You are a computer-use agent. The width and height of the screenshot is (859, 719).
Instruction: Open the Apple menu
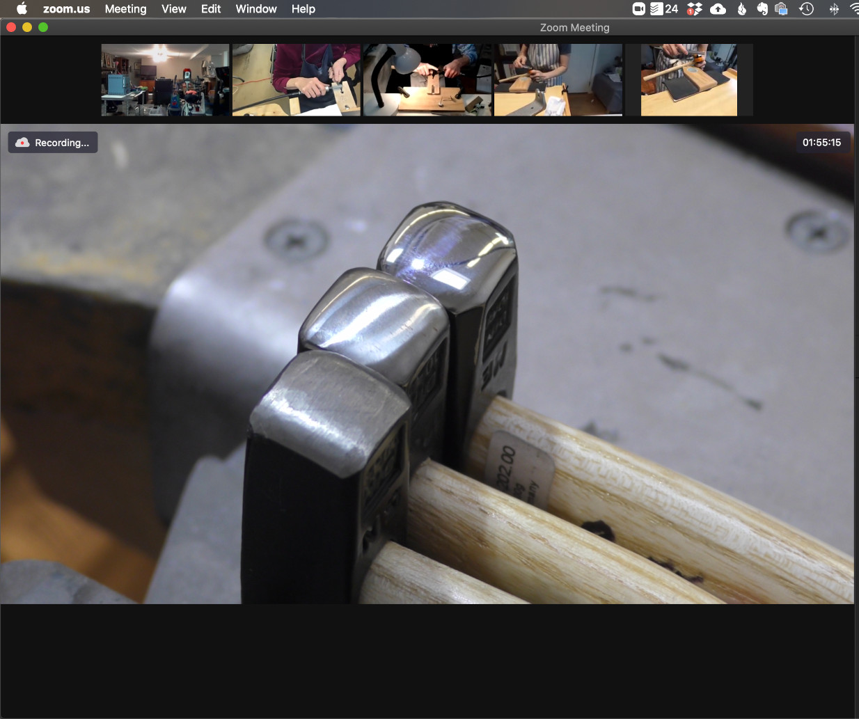[22, 9]
